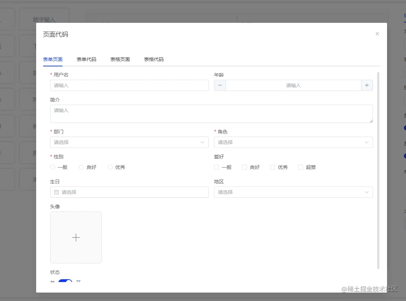Open the 地区 dropdown selector

[293, 192]
